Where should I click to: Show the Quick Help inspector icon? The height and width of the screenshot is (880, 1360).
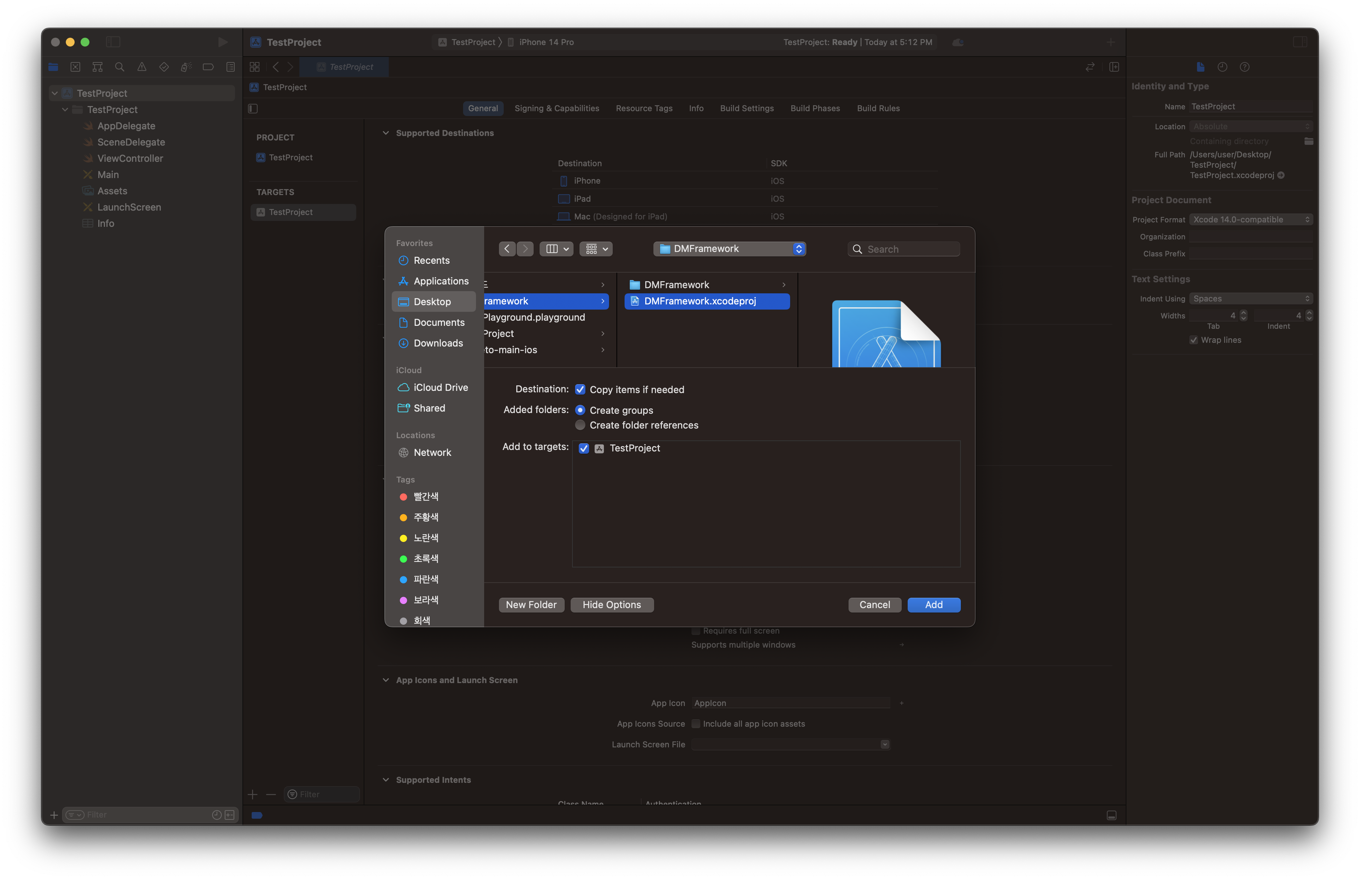coord(1244,67)
